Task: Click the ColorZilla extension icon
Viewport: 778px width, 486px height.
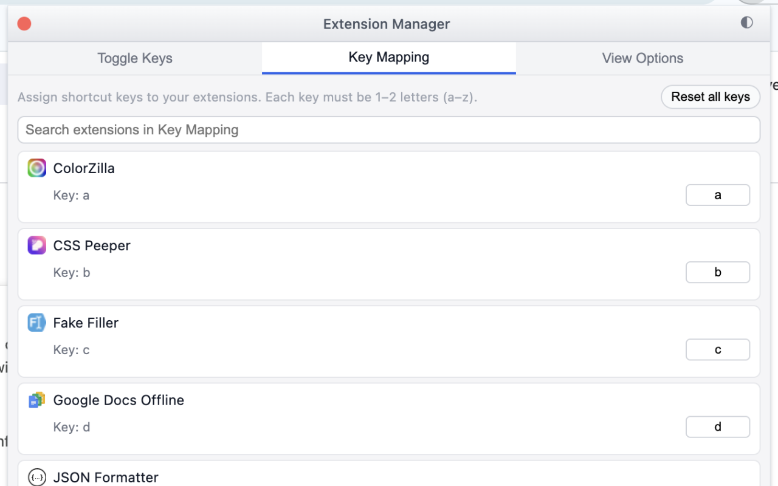Action: [37, 168]
